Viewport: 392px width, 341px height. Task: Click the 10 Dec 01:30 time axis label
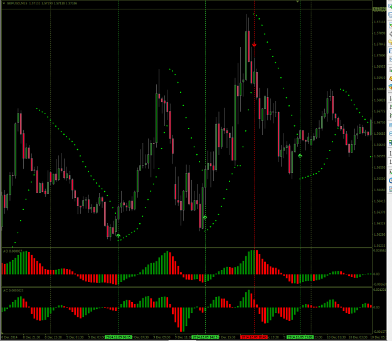336,337
